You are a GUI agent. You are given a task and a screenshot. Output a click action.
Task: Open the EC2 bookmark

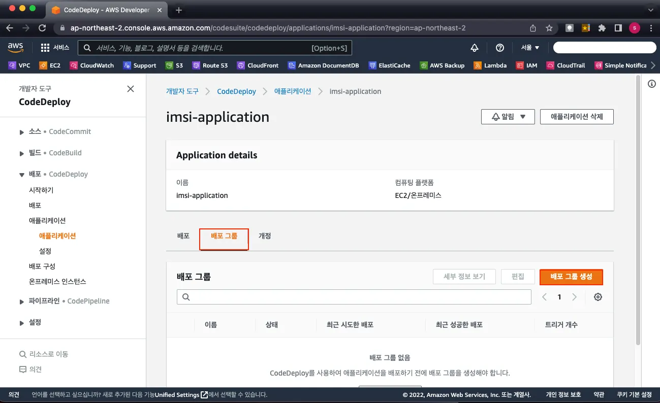(x=50, y=65)
